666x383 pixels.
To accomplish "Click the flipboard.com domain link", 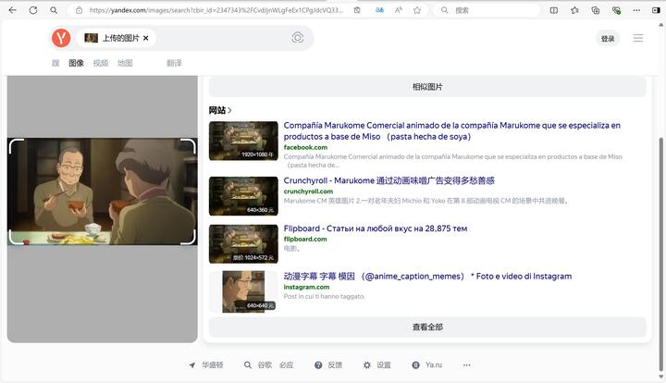I will pyautogui.click(x=305, y=239).
